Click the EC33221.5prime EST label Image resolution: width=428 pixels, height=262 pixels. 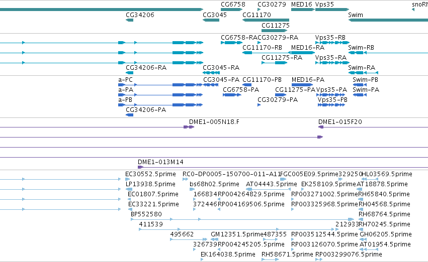(153, 205)
